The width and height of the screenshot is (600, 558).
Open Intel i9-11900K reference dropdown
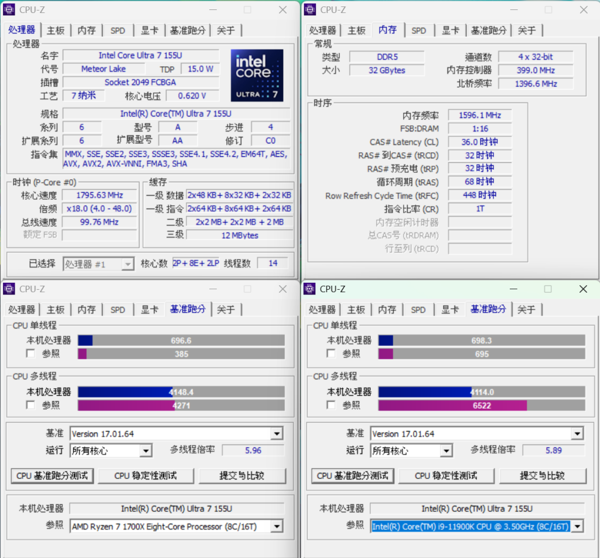[477, 526]
